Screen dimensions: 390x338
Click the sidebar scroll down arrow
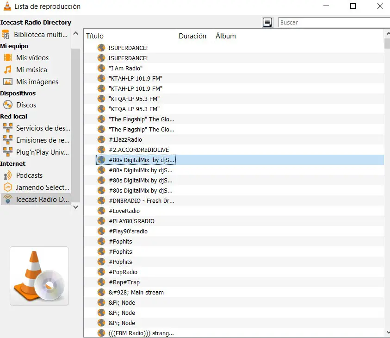point(75,207)
